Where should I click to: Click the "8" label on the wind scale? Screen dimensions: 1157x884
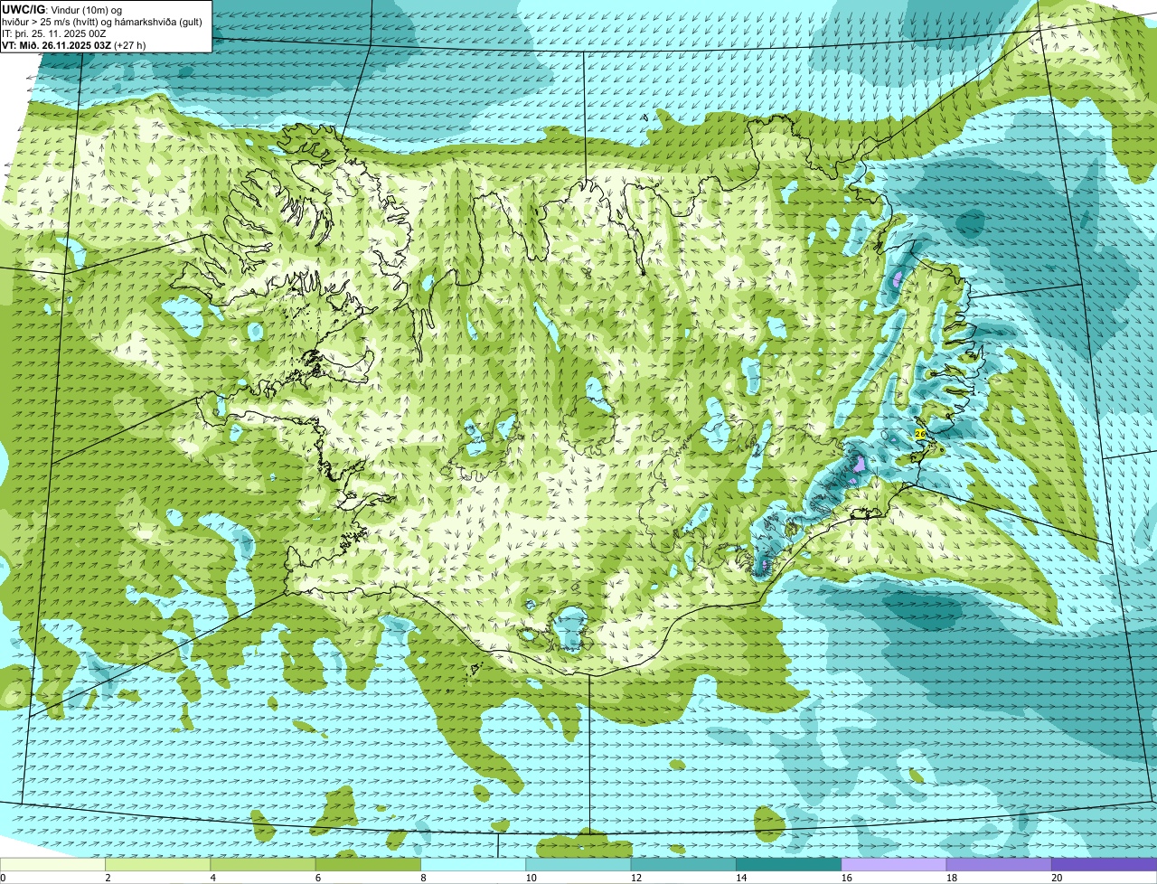coord(423,878)
